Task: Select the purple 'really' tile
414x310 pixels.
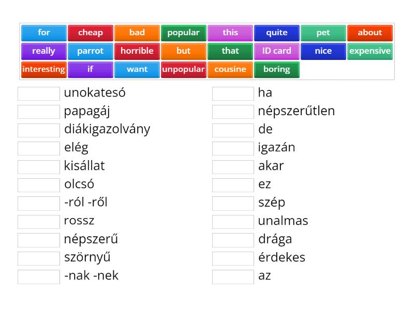Action: [44, 51]
